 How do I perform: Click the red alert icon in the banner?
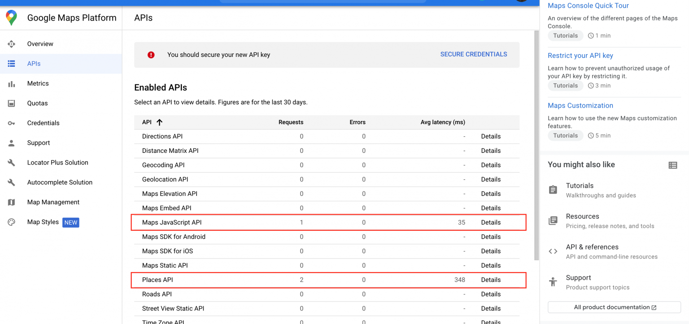151,54
